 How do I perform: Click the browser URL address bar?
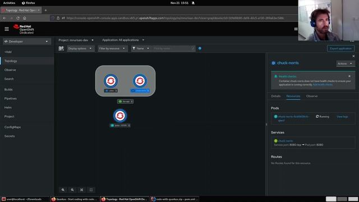(175, 18)
